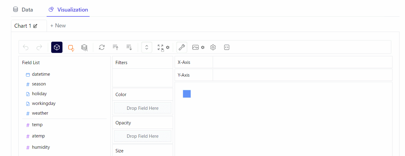Screen dimensions: 405x156
Task: Select the mark type icon
Action: [x=71, y=48]
